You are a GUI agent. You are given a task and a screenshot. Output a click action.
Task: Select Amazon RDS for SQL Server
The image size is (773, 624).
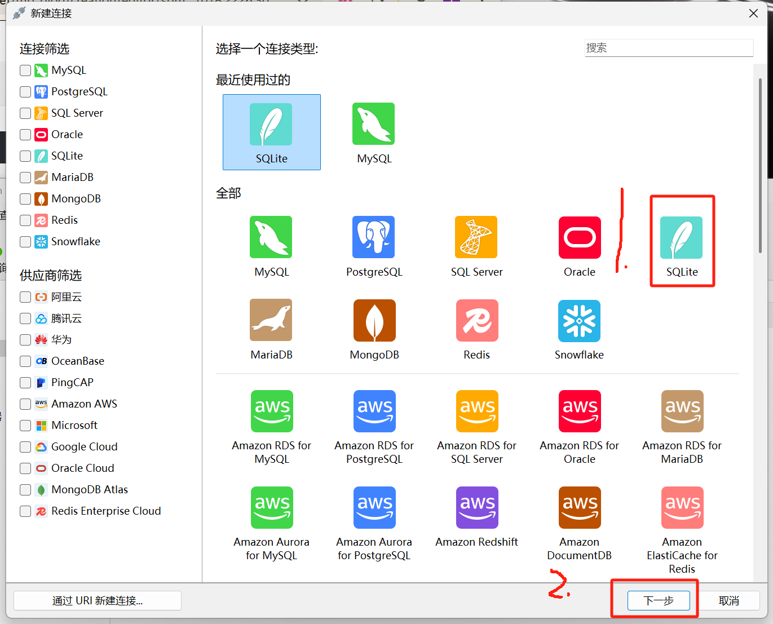point(476,427)
